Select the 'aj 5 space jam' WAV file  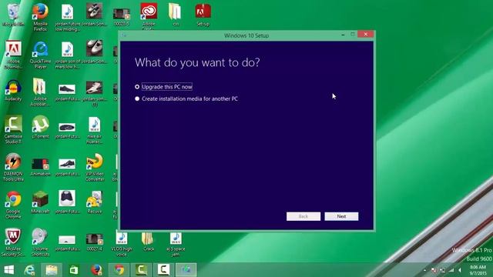coord(176,244)
